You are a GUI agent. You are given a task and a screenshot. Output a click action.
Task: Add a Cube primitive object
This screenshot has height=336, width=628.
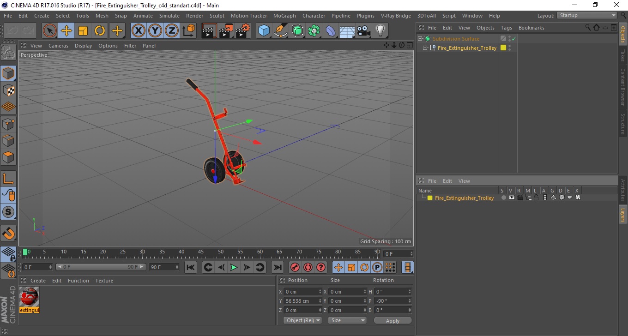pos(264,31)
